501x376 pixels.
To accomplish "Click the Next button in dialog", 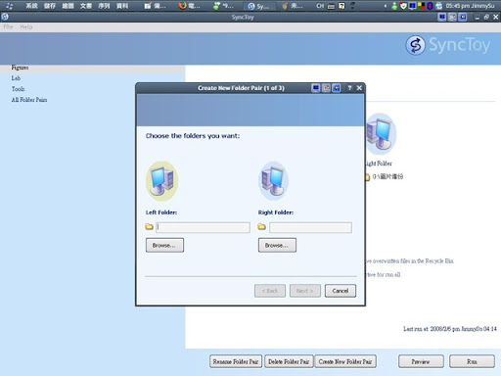I will (305, 291).
